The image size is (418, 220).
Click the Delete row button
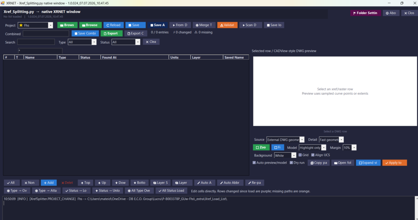pyautogui.click(x=67, y=183)
